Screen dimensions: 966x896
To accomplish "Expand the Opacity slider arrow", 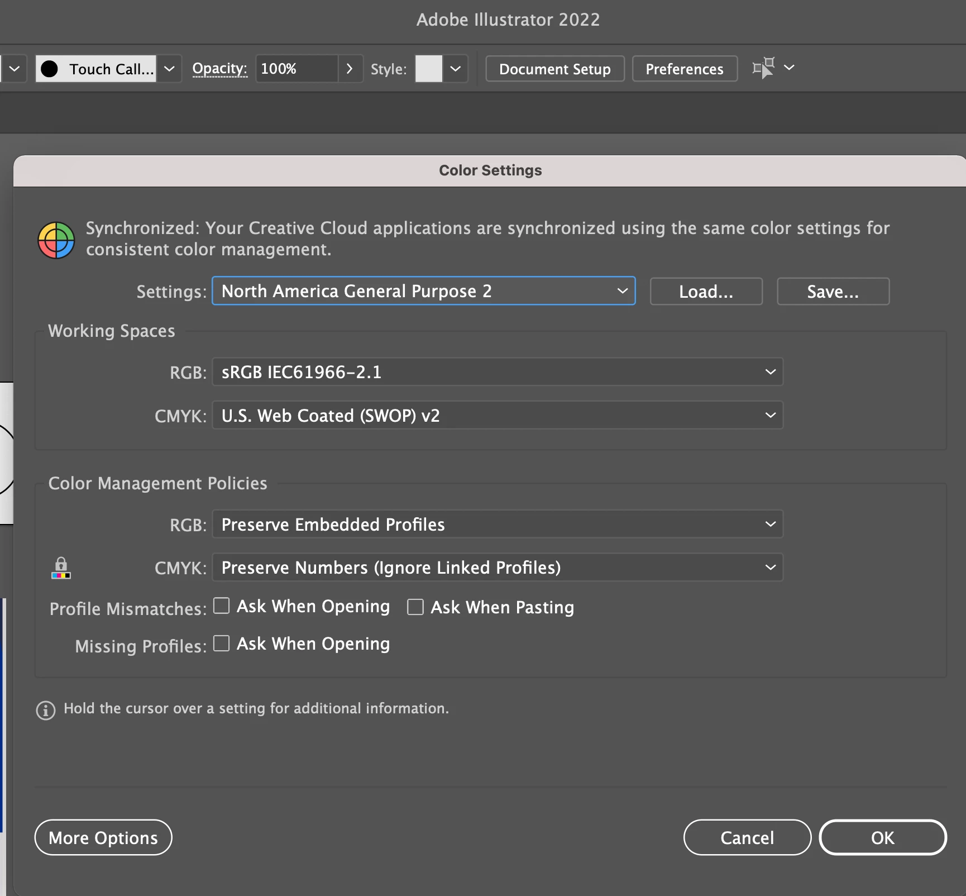I will [350, 69].
